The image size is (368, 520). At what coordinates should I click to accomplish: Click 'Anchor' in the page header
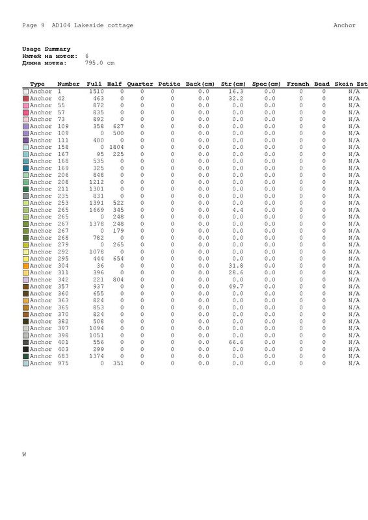pos(345,25)
